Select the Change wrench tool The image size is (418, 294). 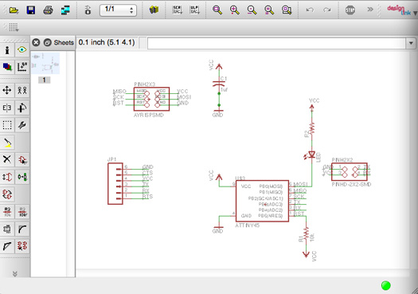pos(21,125)
